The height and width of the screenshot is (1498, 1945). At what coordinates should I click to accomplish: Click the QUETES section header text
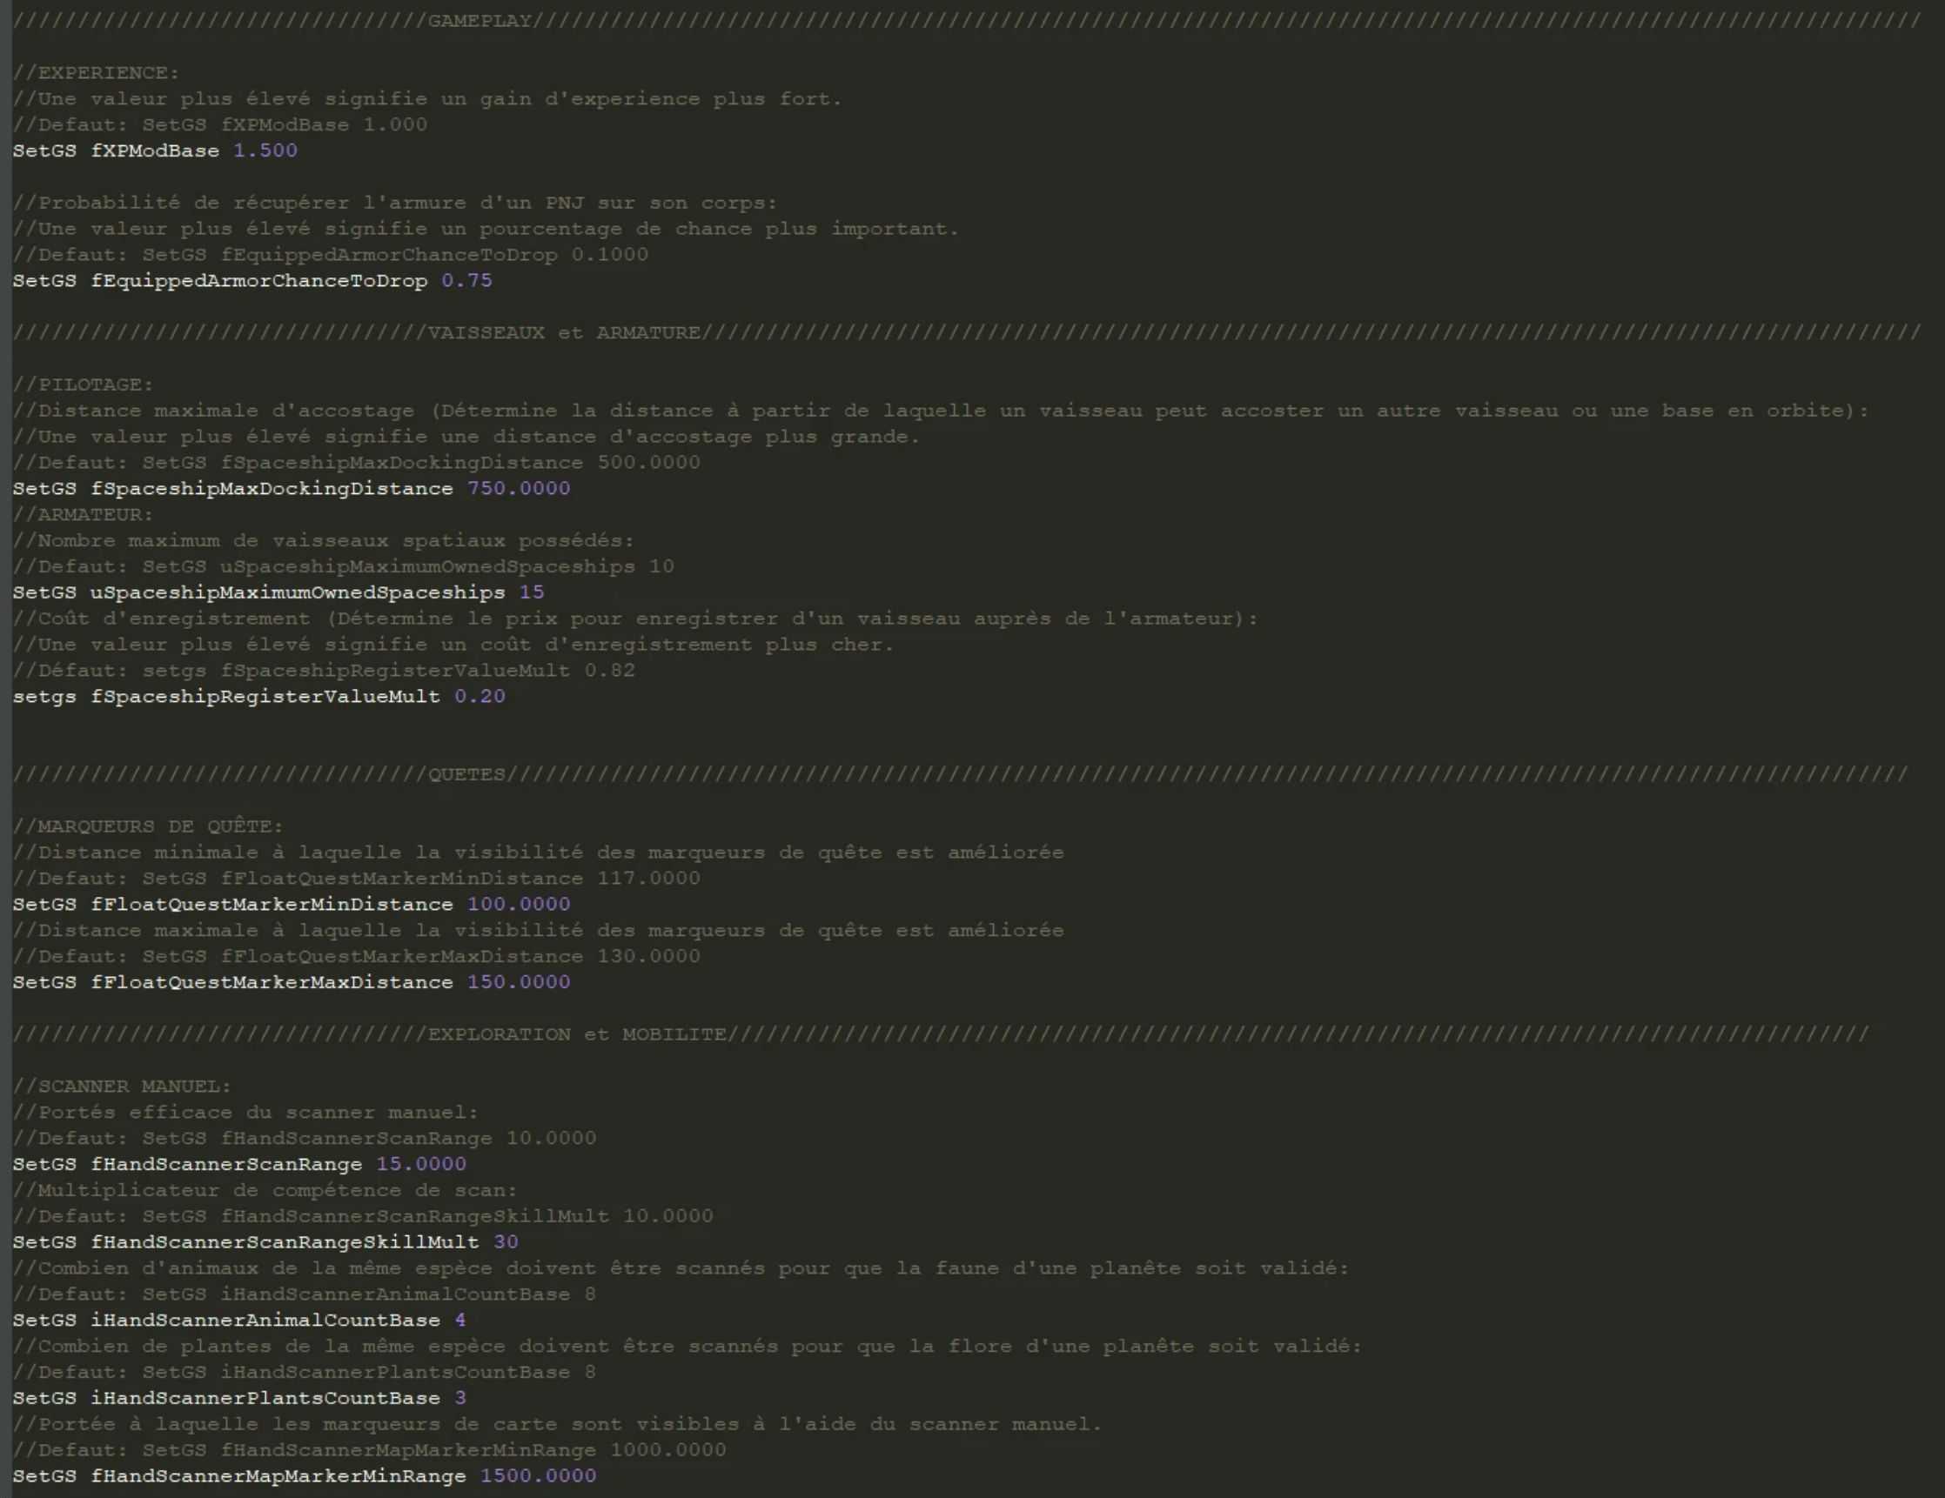coord(466,774)
